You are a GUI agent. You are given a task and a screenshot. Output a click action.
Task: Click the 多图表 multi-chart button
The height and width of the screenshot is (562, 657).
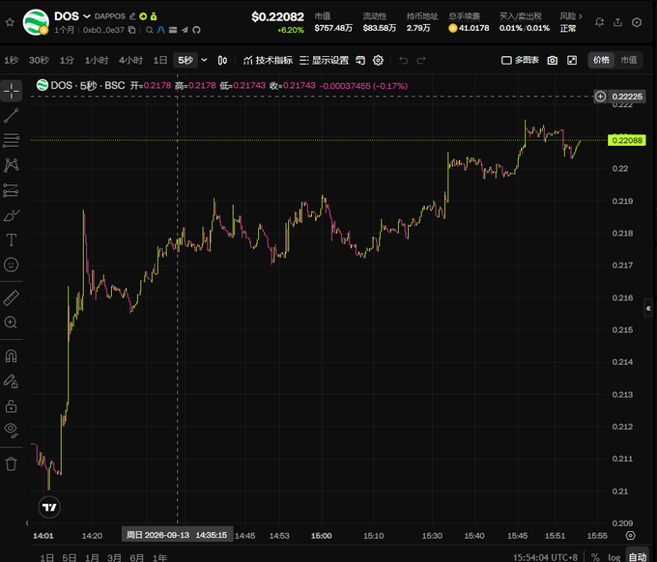[x=520, y=60]
